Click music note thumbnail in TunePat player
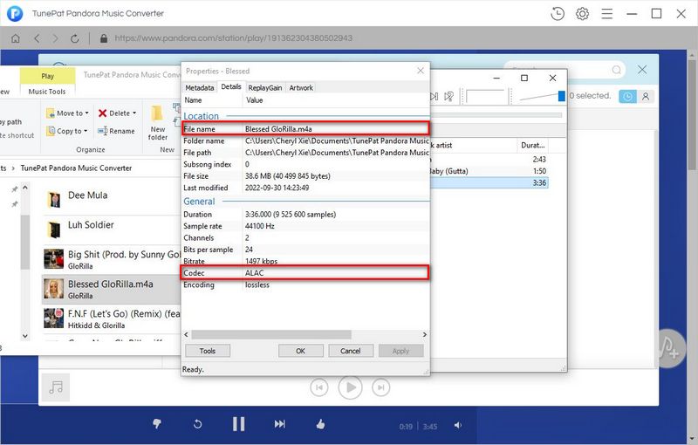Screen dimensions: 698x445 (56, 387)
